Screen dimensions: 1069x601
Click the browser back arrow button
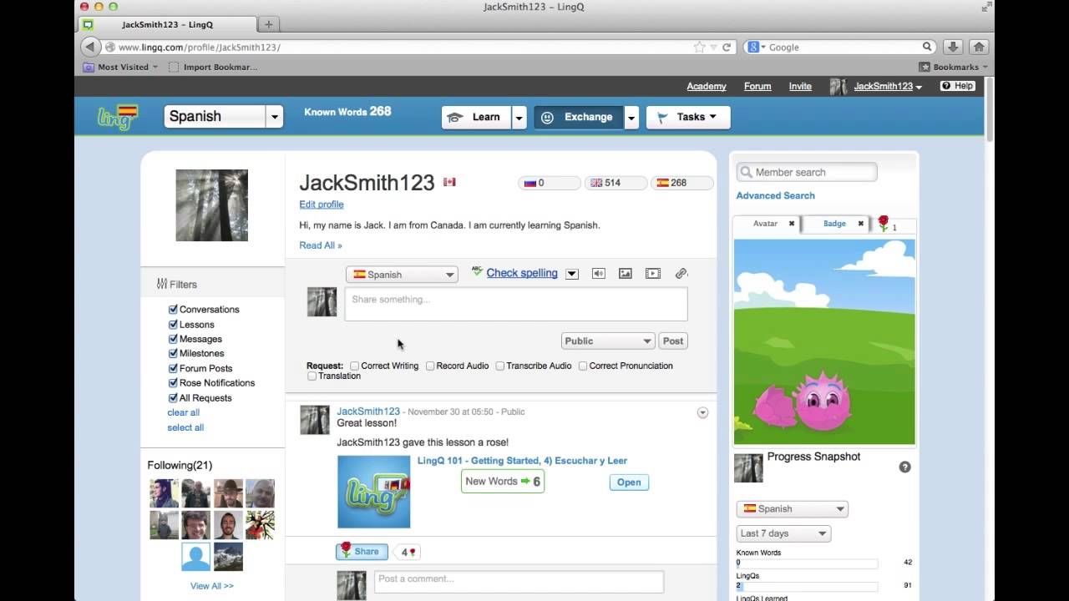coord(90,48)
